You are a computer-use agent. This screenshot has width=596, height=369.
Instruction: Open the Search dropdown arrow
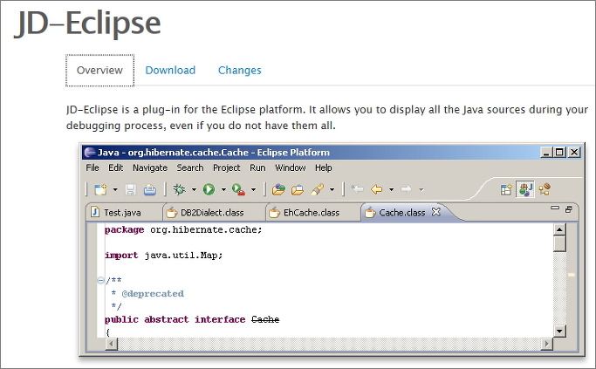pyautogui.click(x=332, y=189)
